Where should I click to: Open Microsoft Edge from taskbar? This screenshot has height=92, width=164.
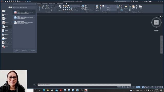(x=44, y=90)
